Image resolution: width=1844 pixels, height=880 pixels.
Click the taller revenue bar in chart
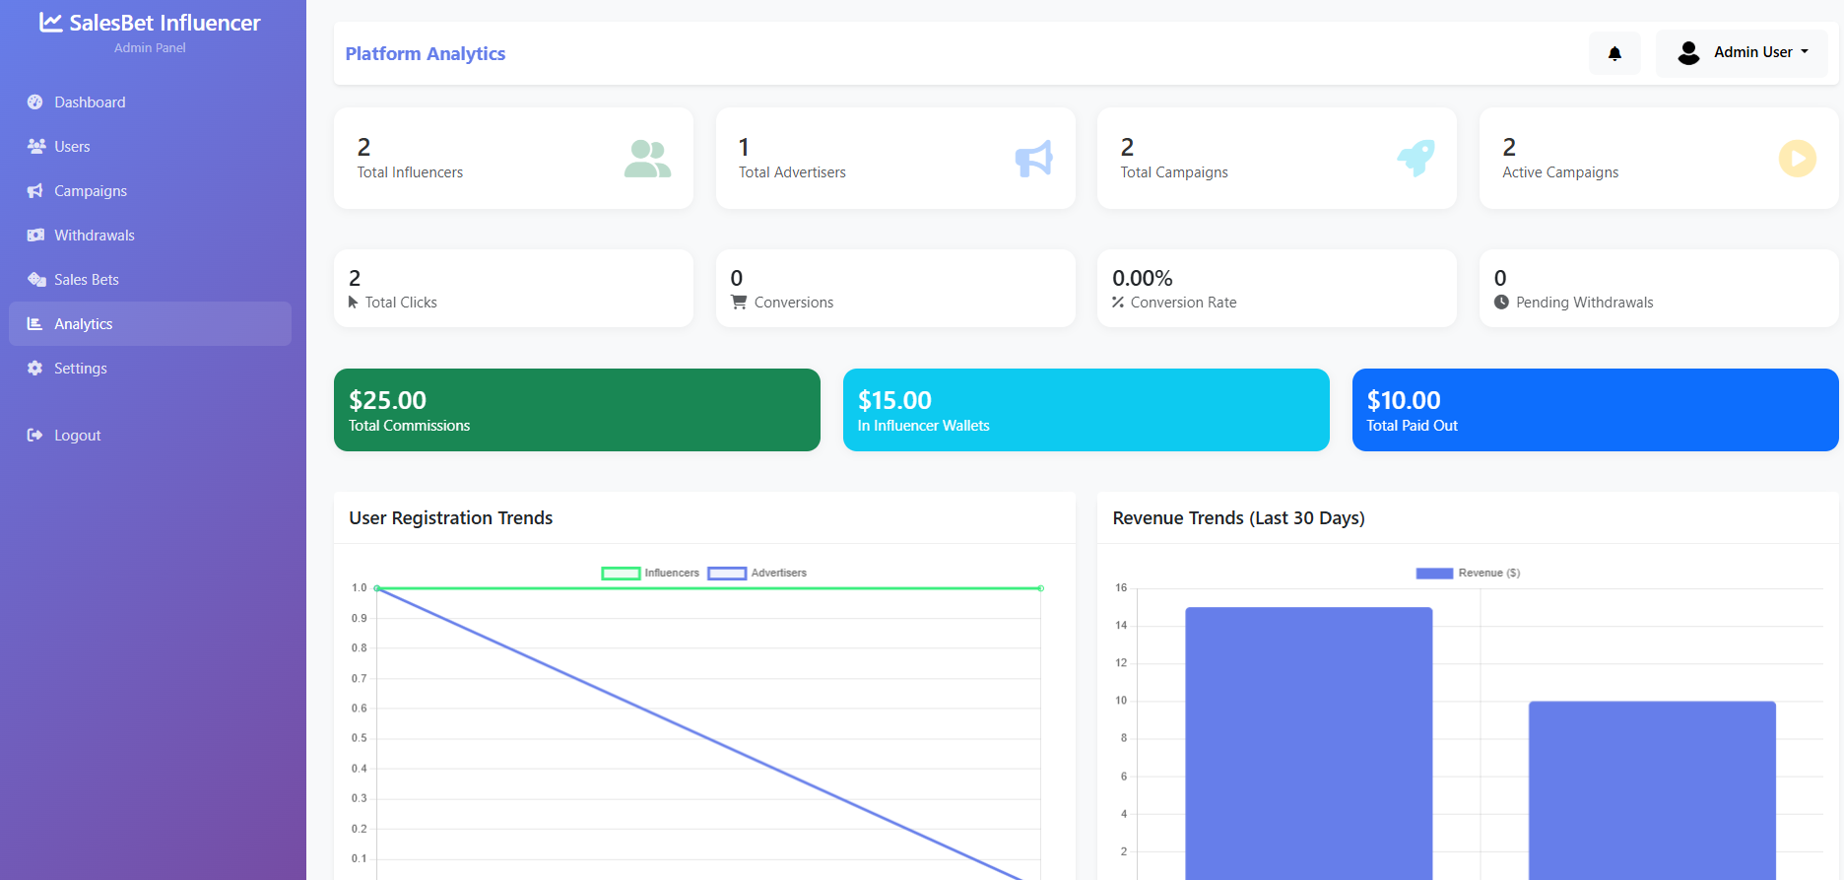pyautogui.click(x=1309, y=744)
